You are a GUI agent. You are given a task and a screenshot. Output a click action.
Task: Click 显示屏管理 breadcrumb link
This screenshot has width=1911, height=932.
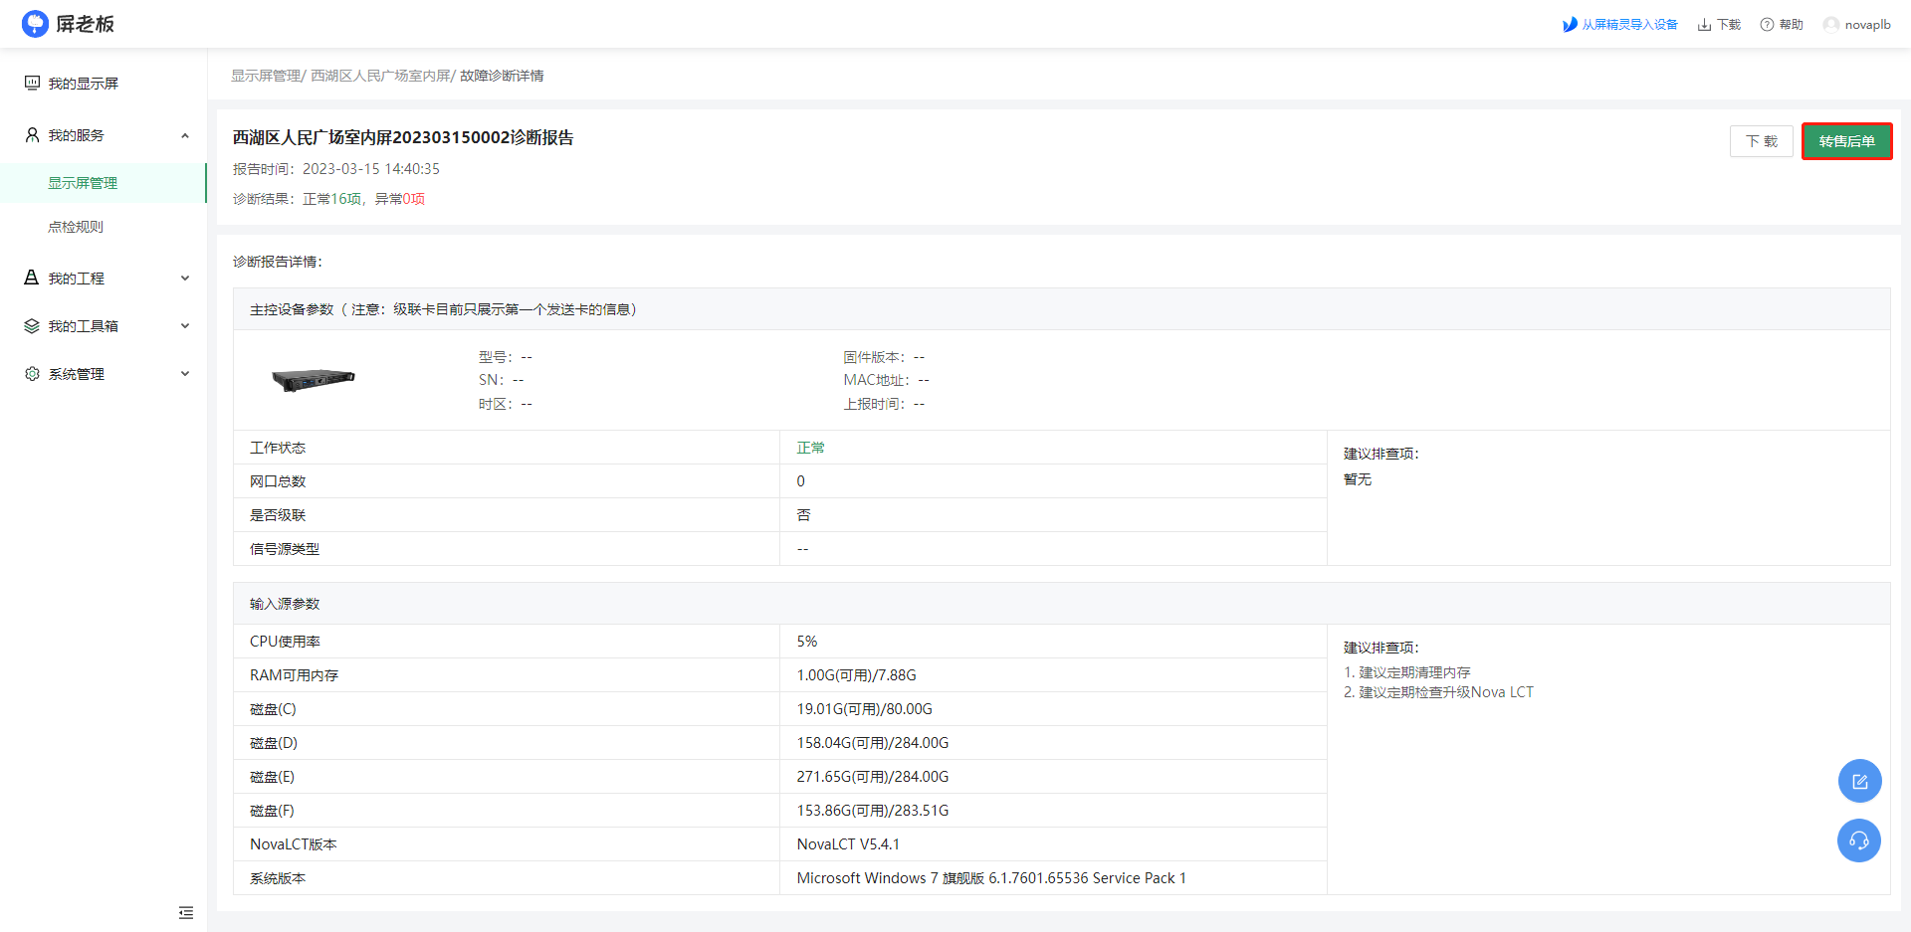point(266,76)
